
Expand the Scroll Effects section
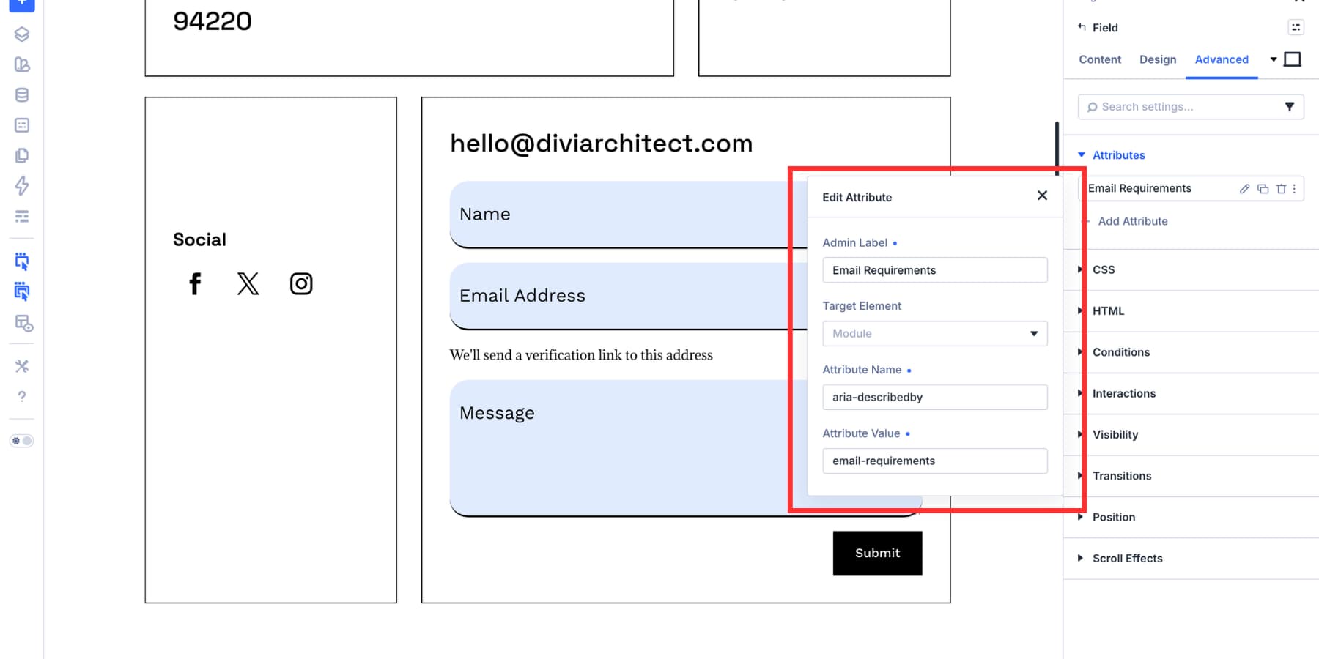tap(1191, 558)
